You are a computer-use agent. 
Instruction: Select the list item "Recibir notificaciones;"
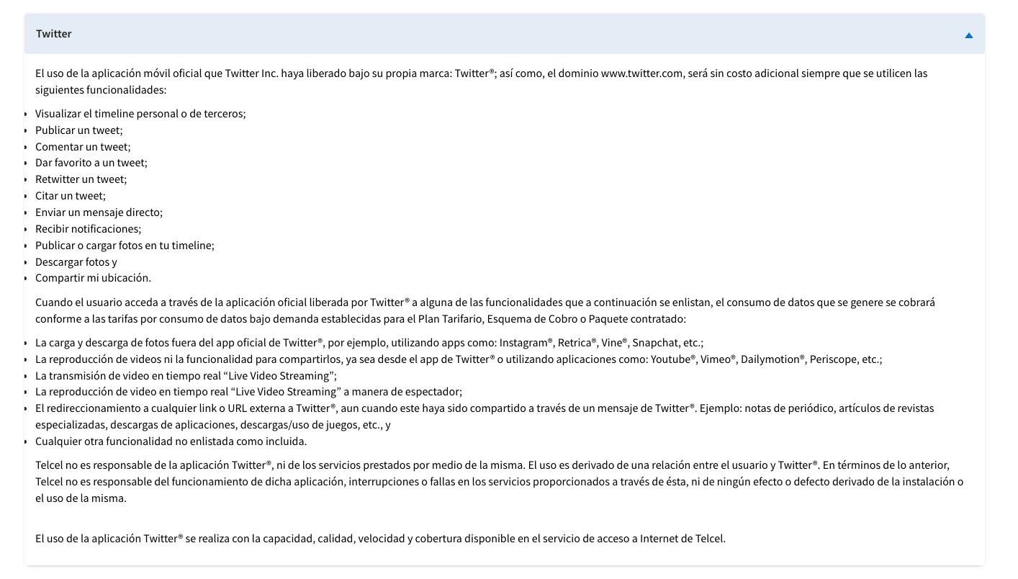tap(89, 229)
